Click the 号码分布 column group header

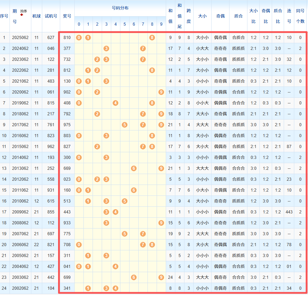[x=120, y=8]
